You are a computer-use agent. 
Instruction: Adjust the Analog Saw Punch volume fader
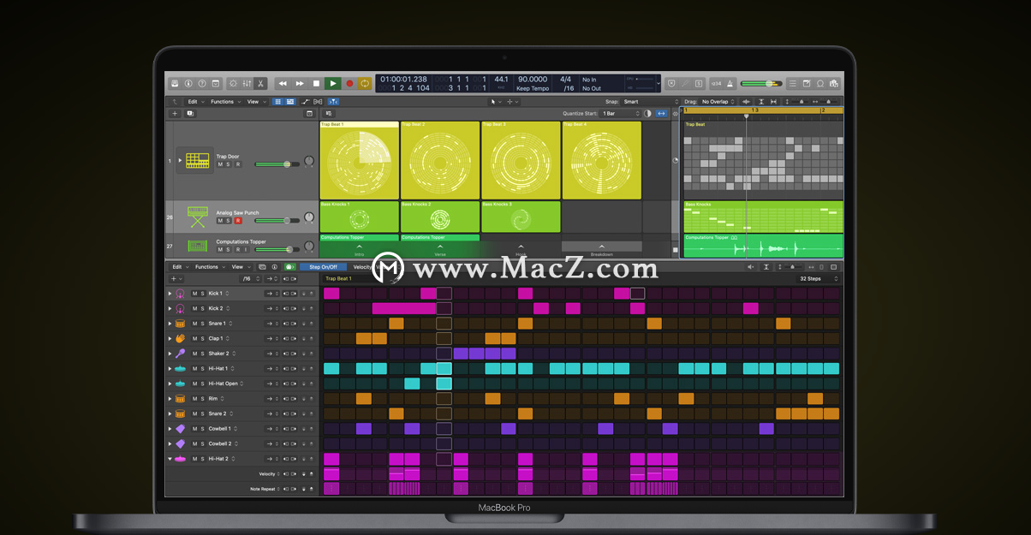click(x=277, y=220)
